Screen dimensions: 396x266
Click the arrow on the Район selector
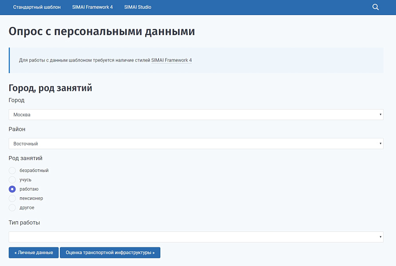tap(380, 143)
